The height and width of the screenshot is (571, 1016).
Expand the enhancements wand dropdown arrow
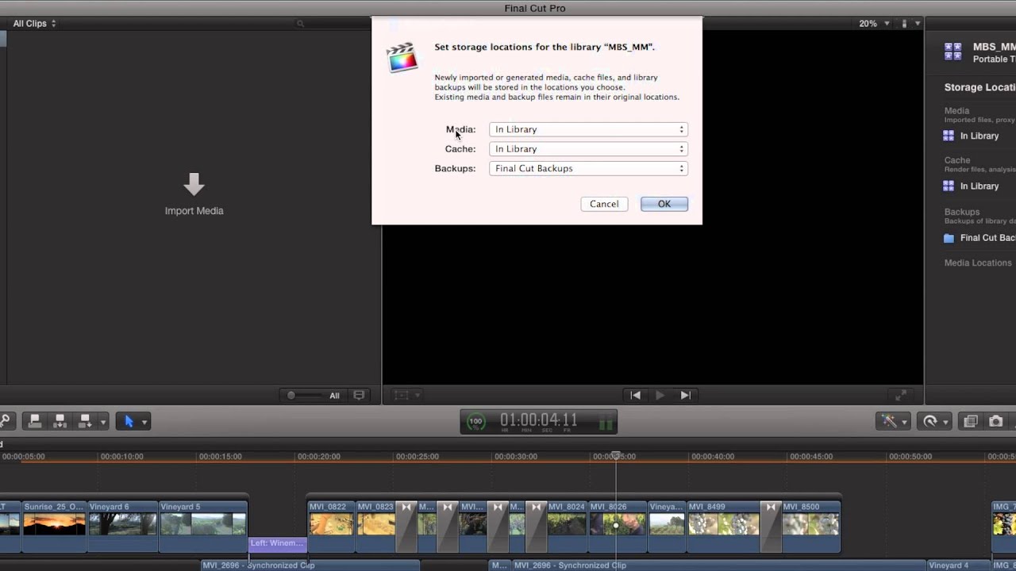point(904,422)
